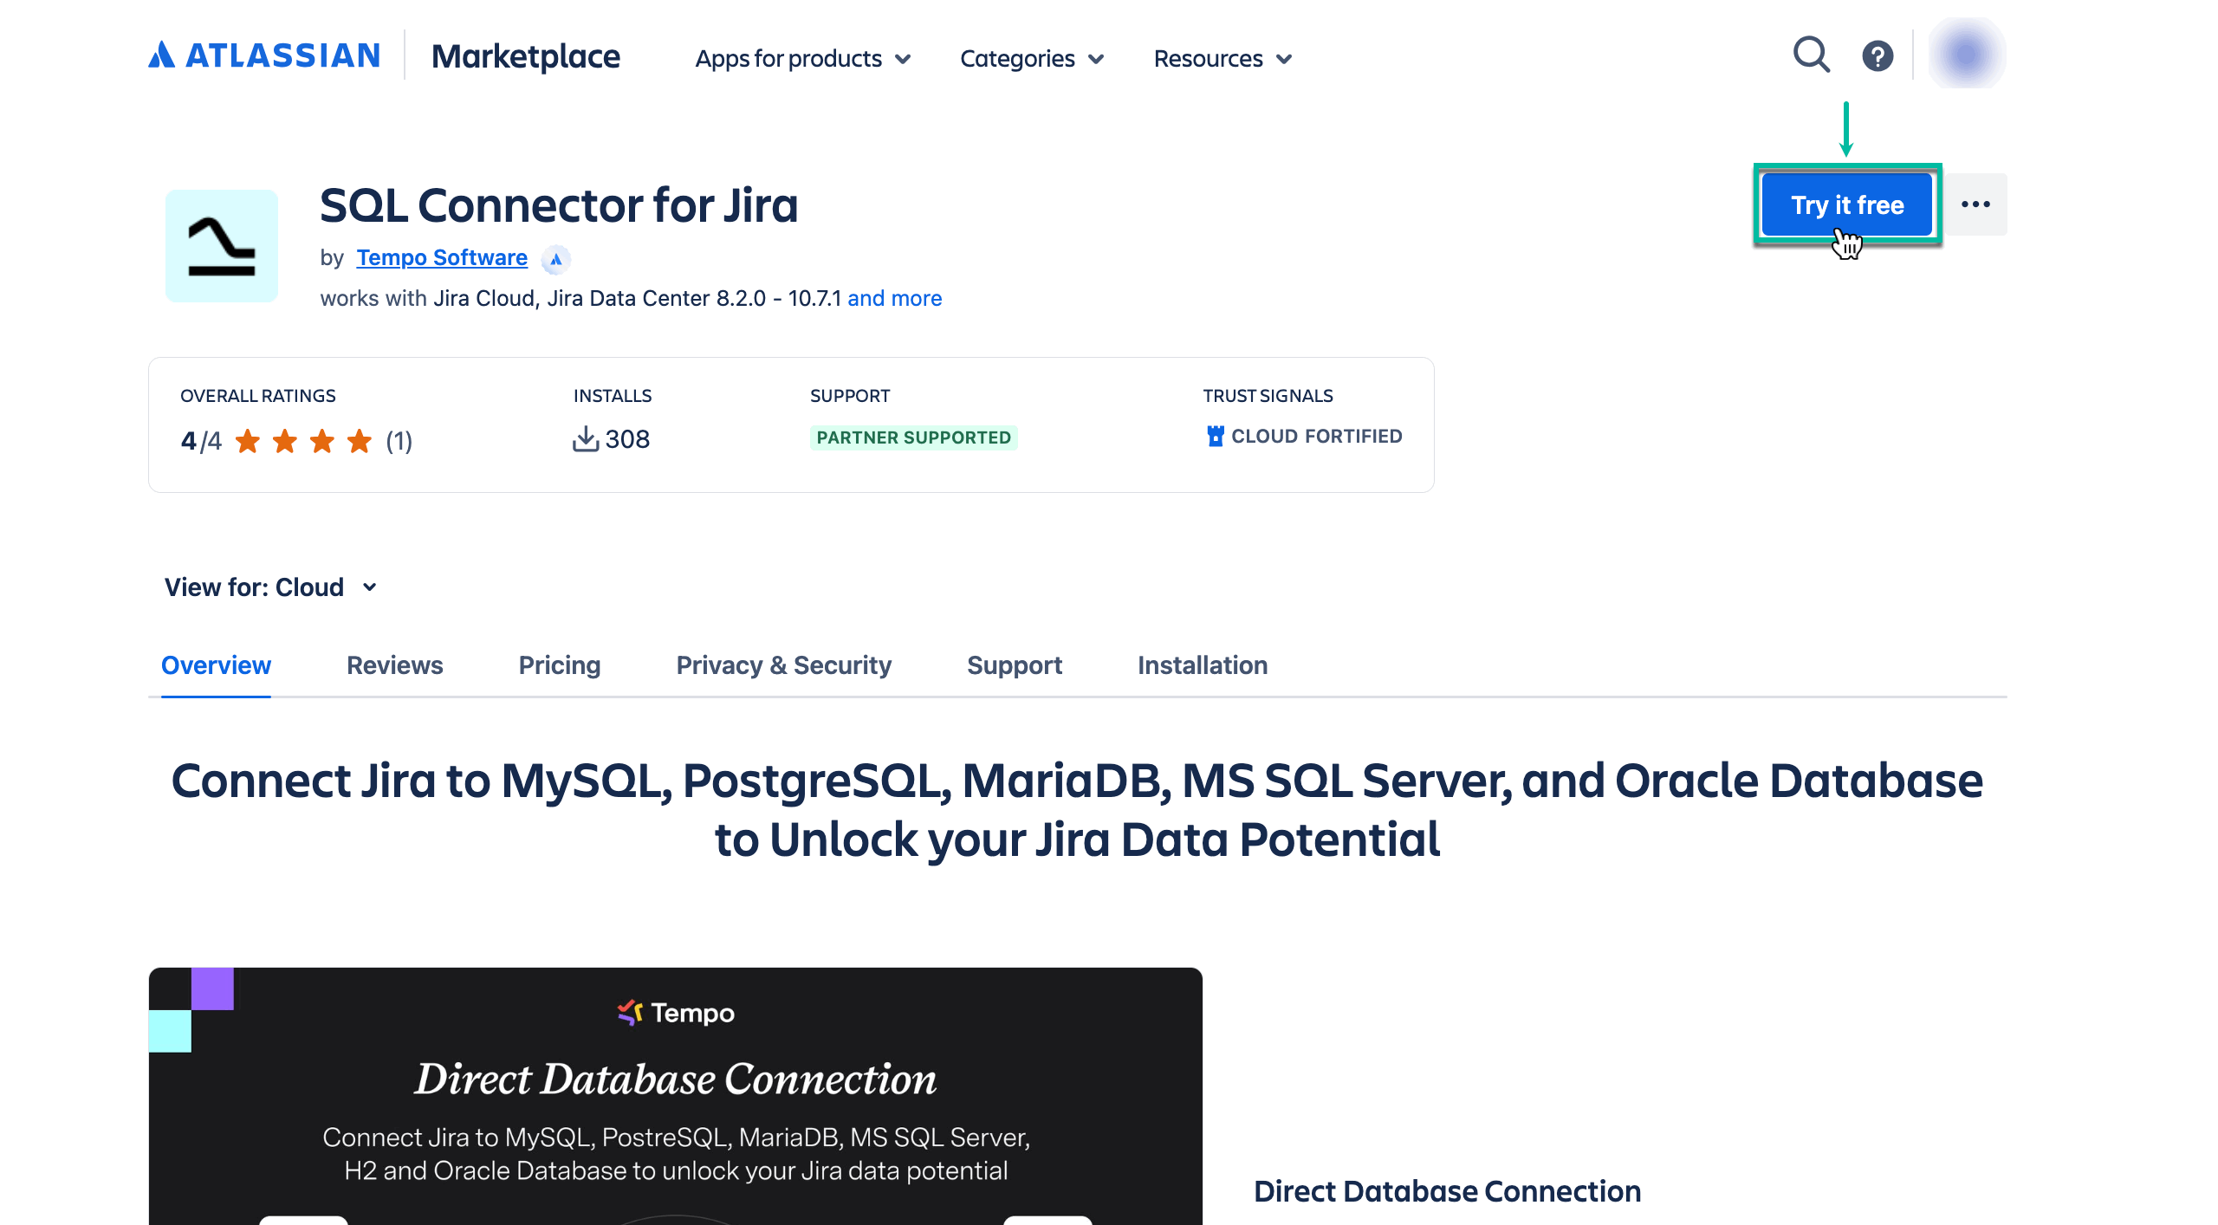
Task: Click the SQL Connector for Jira app icon
Action: (222, 245)
